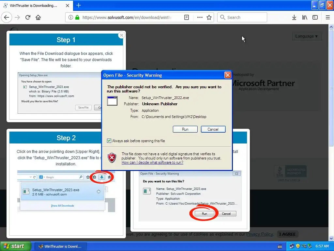334x251 pixels.
Task: Click the Privacy Policy link
Action: tap(259, 234)
